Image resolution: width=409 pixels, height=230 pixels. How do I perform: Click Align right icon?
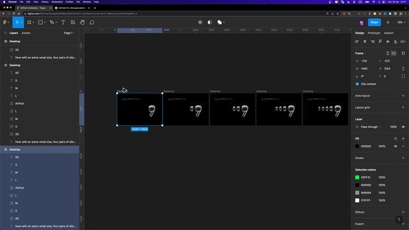(x=373, y=42)
